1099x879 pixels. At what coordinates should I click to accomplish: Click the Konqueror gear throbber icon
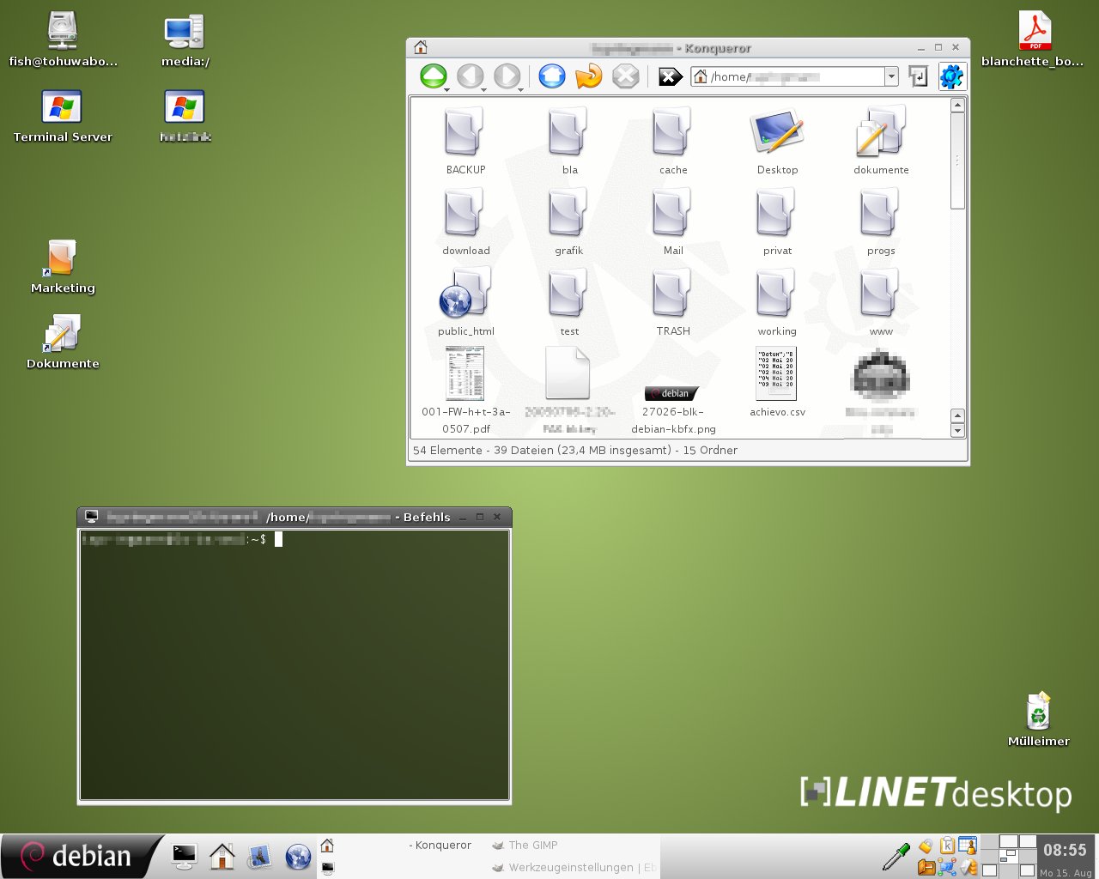click(x=951, y=76)
